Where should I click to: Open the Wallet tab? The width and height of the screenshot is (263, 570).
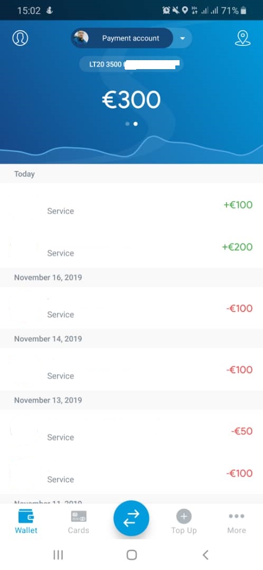tap(26, 521)
